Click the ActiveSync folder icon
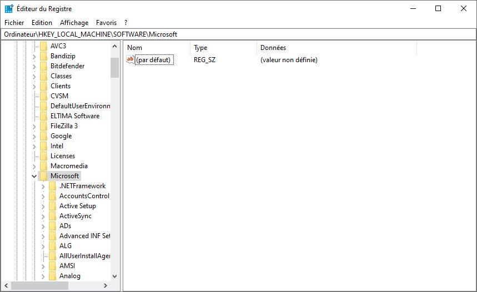Viewport: 477px width, 292px height. click(52, 216)
